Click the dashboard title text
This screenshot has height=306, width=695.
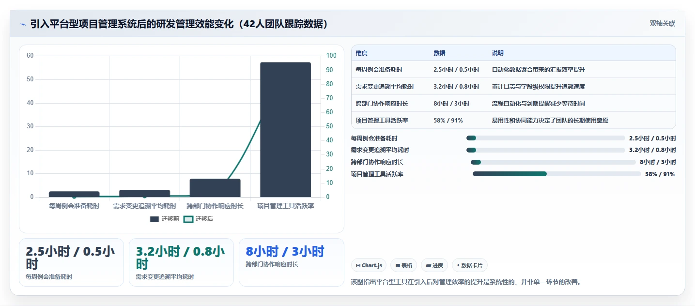179,24
